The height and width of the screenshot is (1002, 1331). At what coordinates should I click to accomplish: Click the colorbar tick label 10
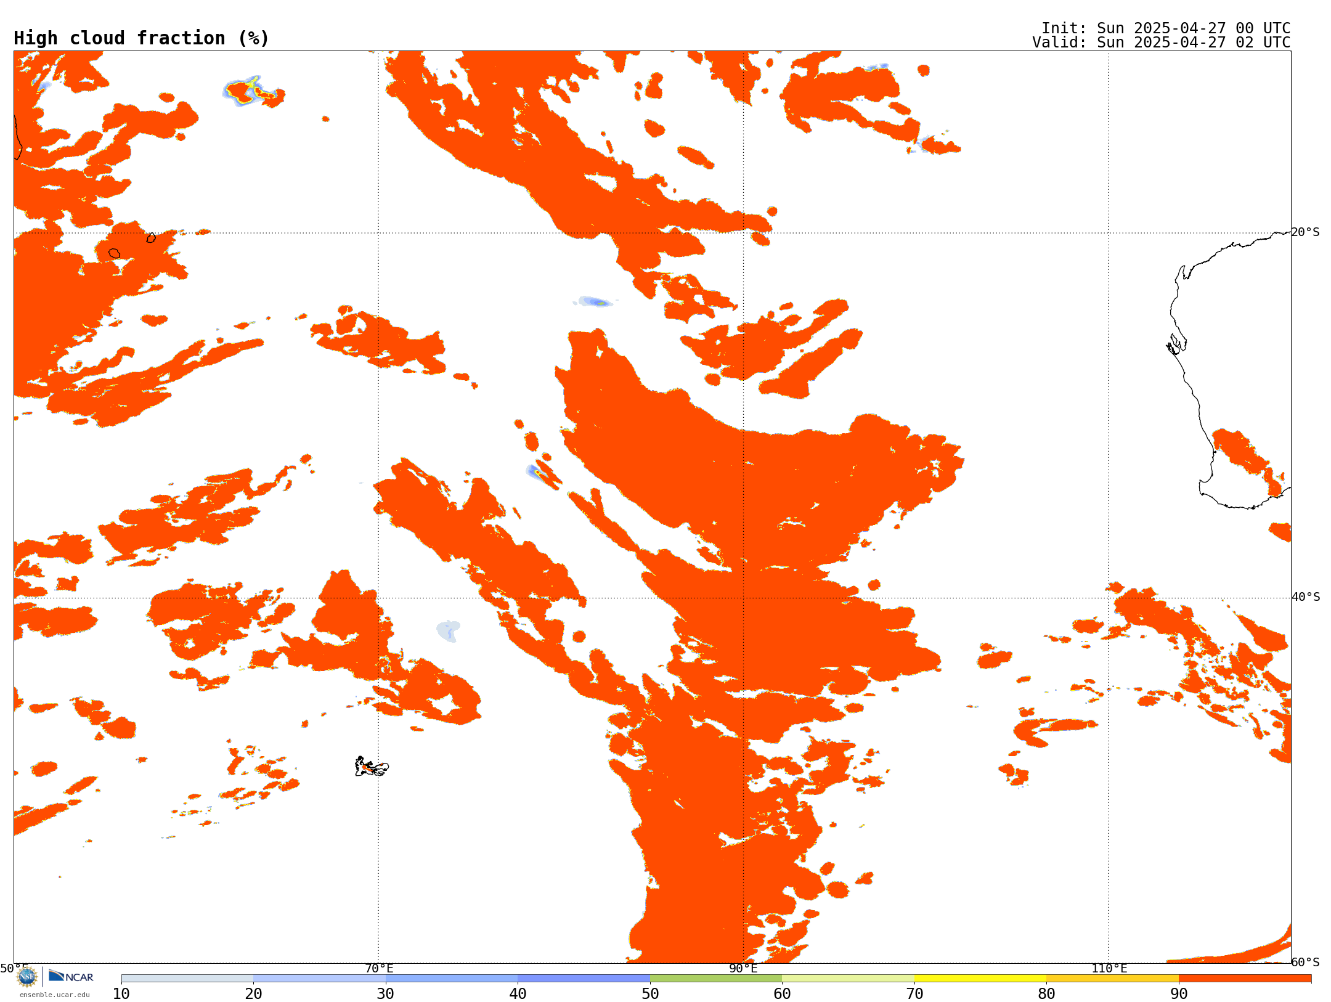pyautogui.click(x=121, y=994)
